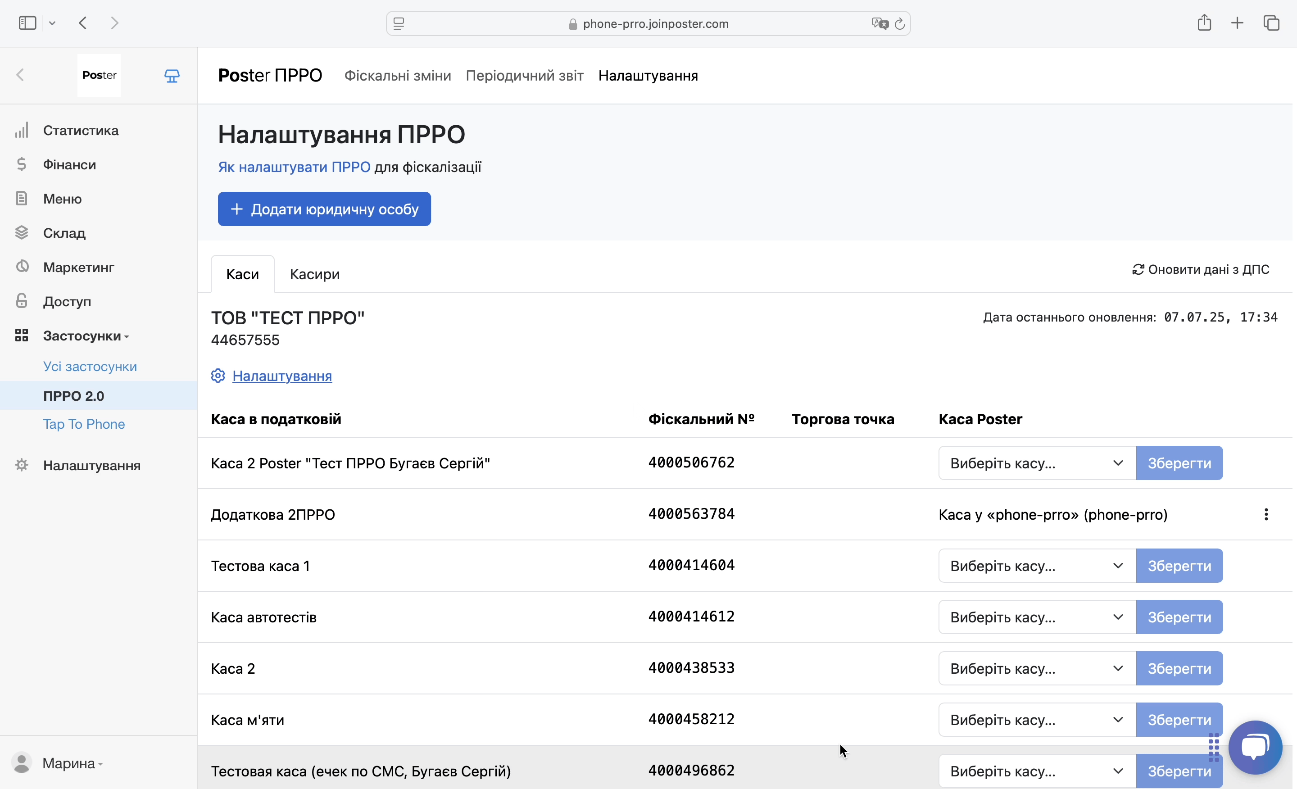
Task: Go back with the browser back arrow
Action: [83, 23]
